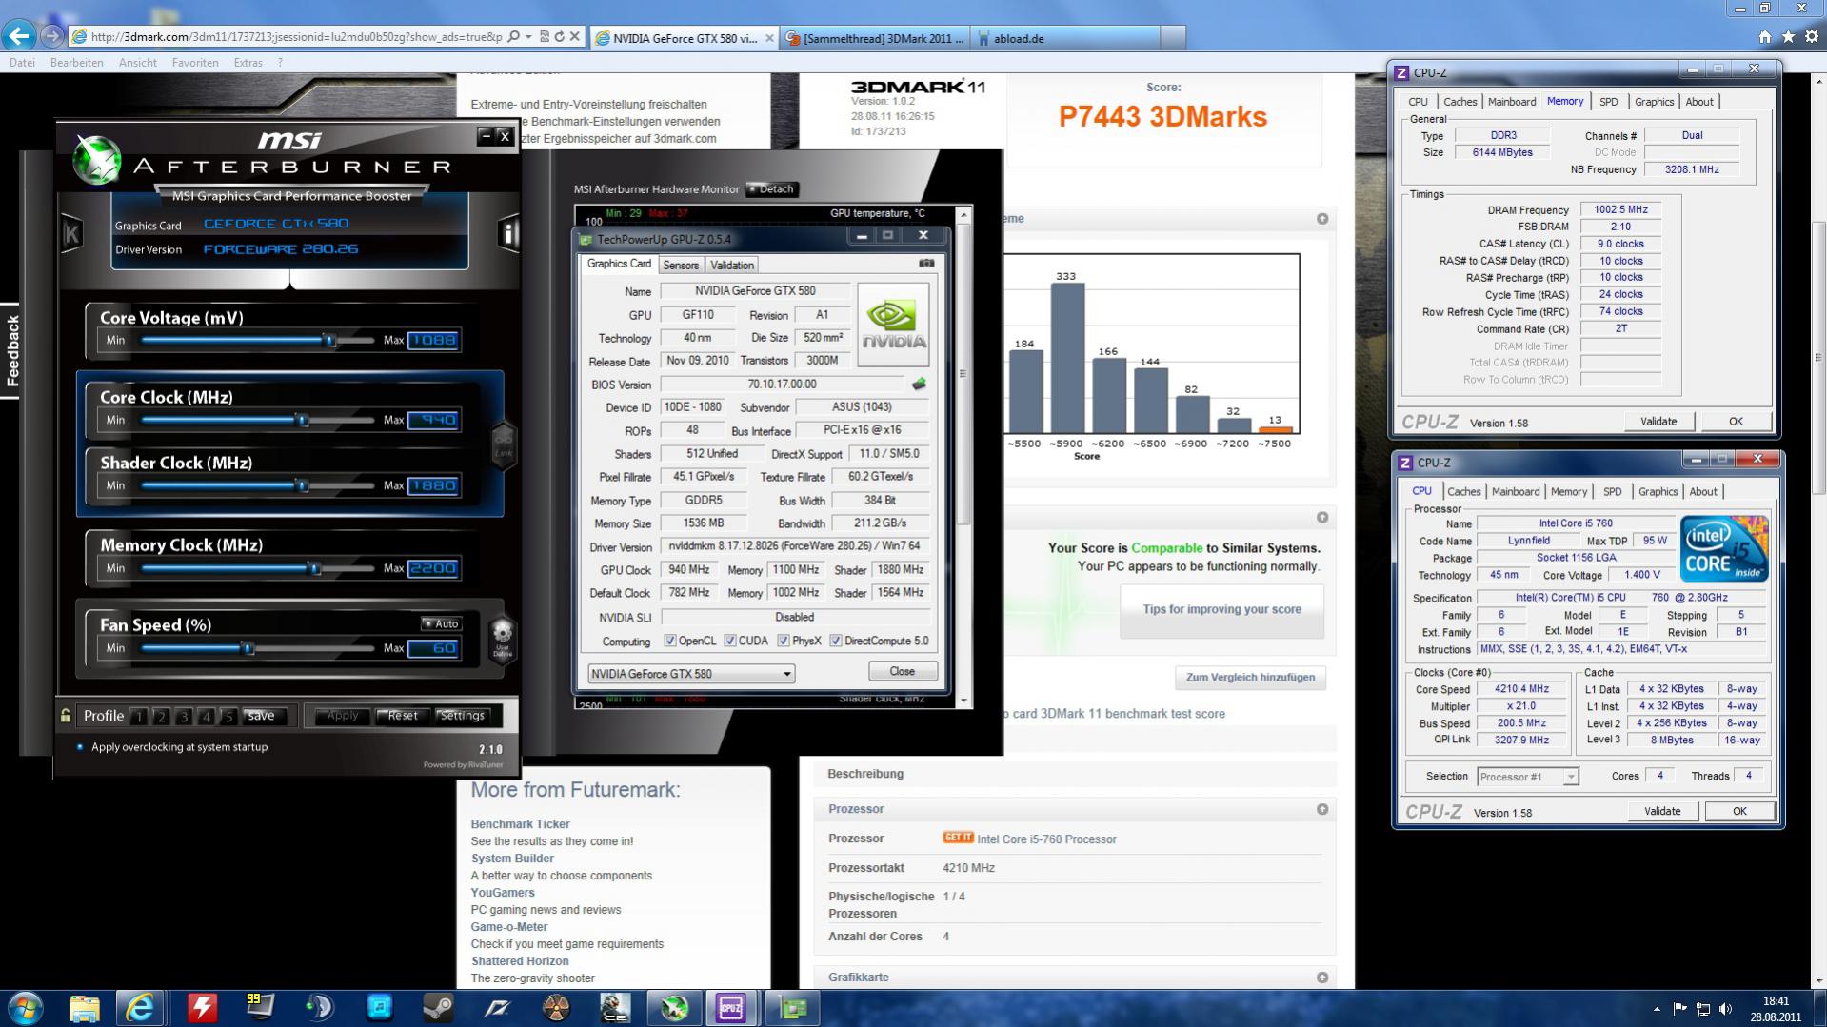Image resolution: width=1827 pixels, height=1027 pixels.
Task: Uncheck DirectCompute 5.0 in GPU-Z
Action: point(836,641)
